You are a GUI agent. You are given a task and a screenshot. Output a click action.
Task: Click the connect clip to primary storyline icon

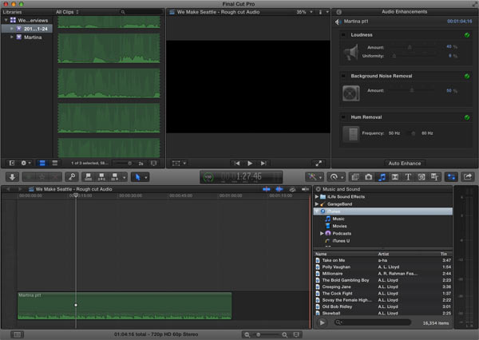tap(89, 177)
